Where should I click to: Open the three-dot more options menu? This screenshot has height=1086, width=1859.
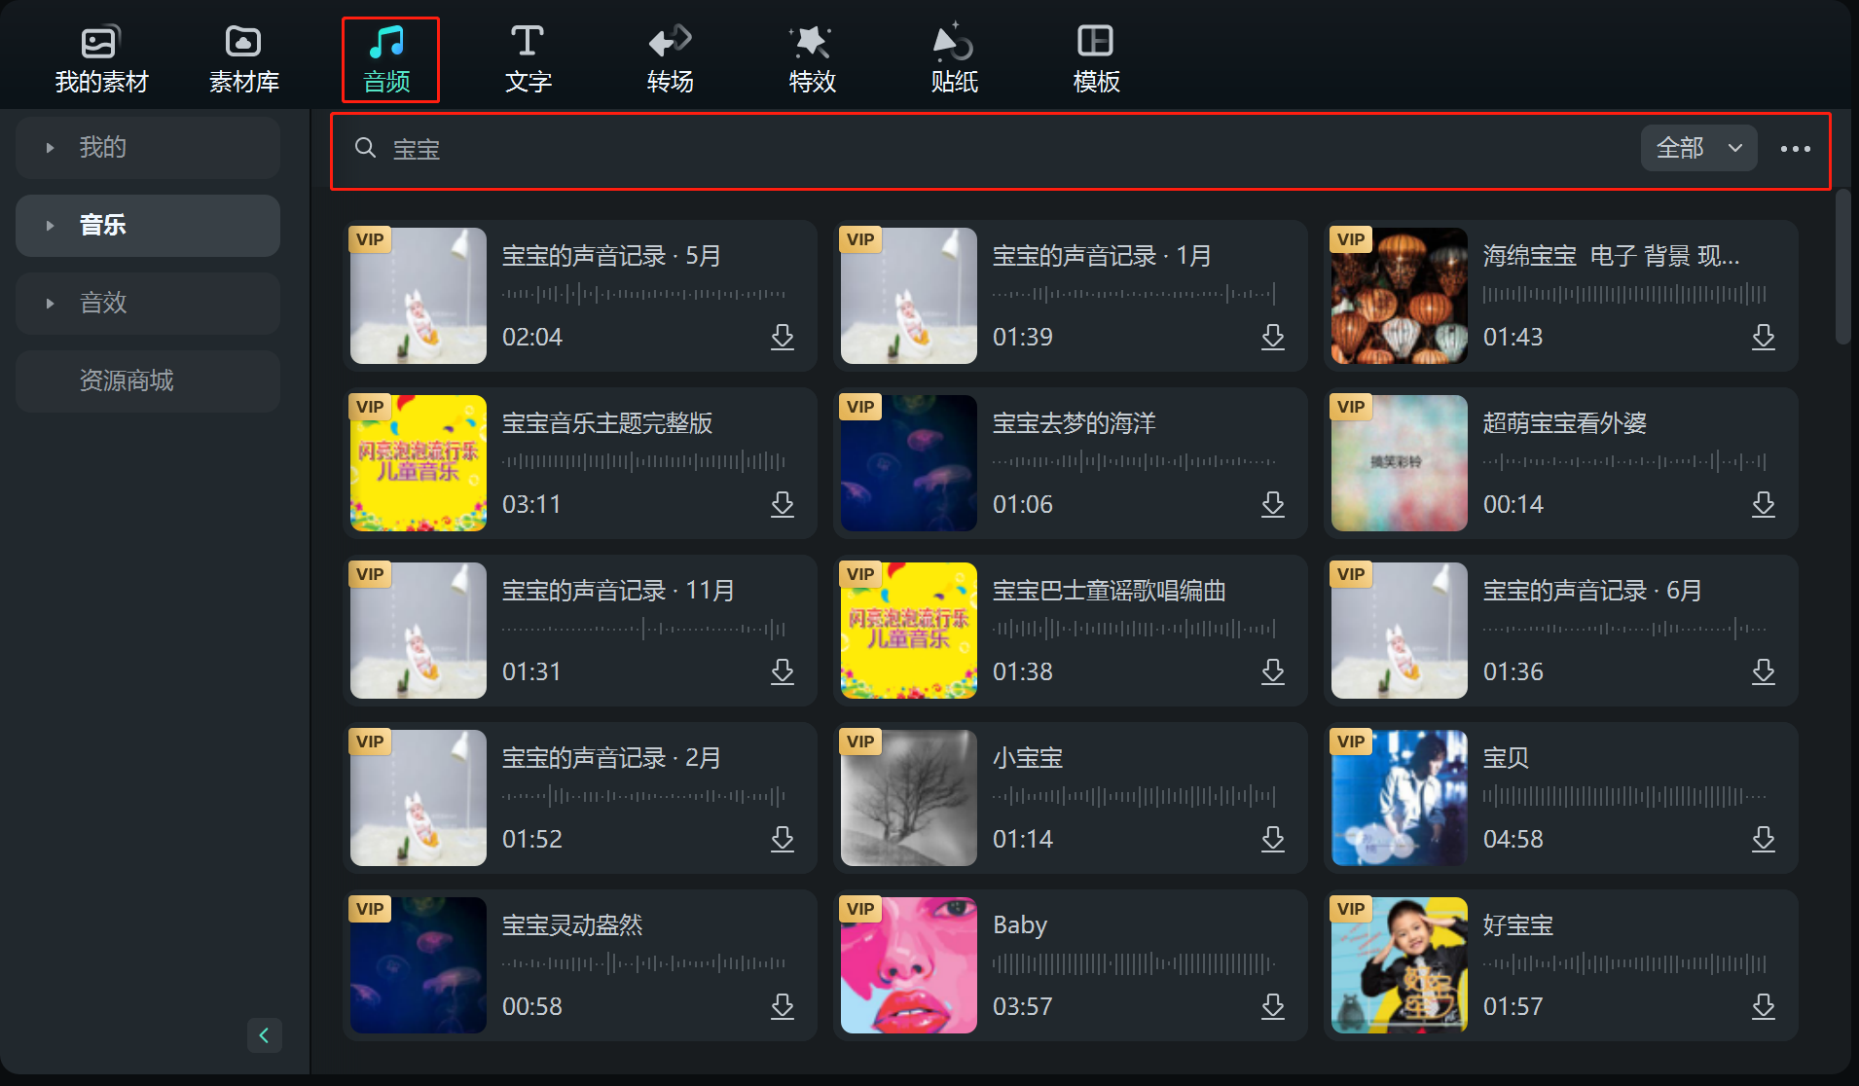[x=1796, y=148]
